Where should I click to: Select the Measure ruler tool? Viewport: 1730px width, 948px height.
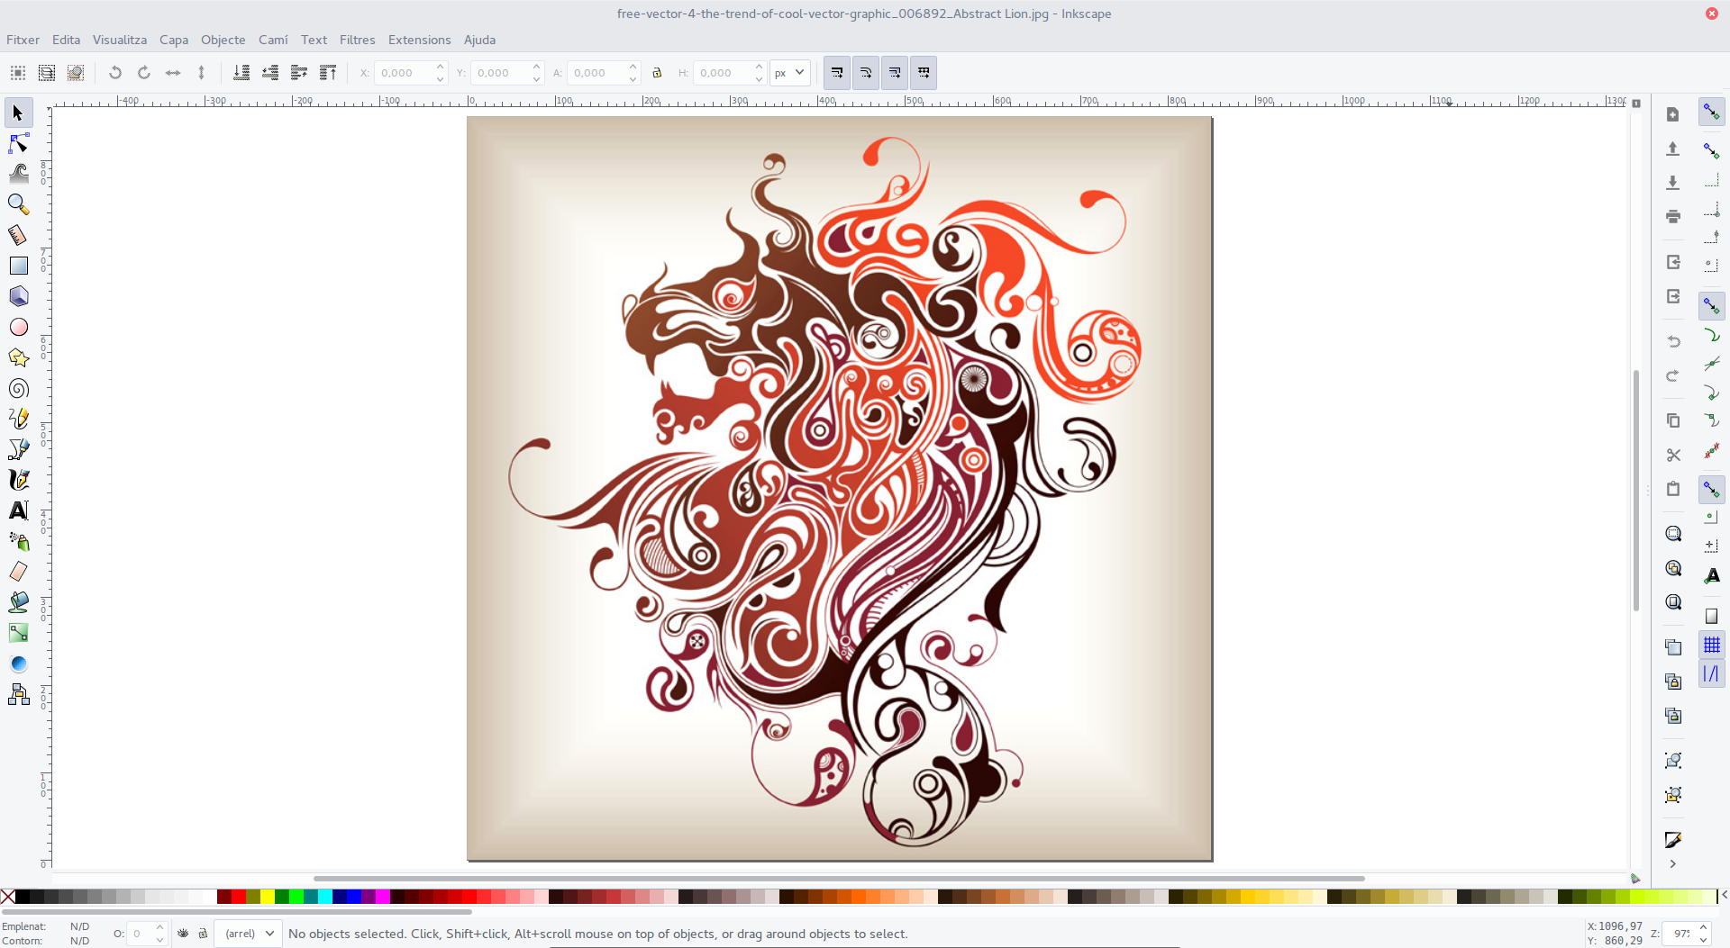(18, 235)
